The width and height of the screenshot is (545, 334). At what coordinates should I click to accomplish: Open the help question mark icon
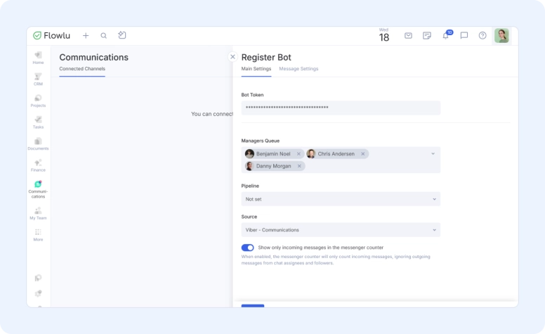(x=482, y=35)
